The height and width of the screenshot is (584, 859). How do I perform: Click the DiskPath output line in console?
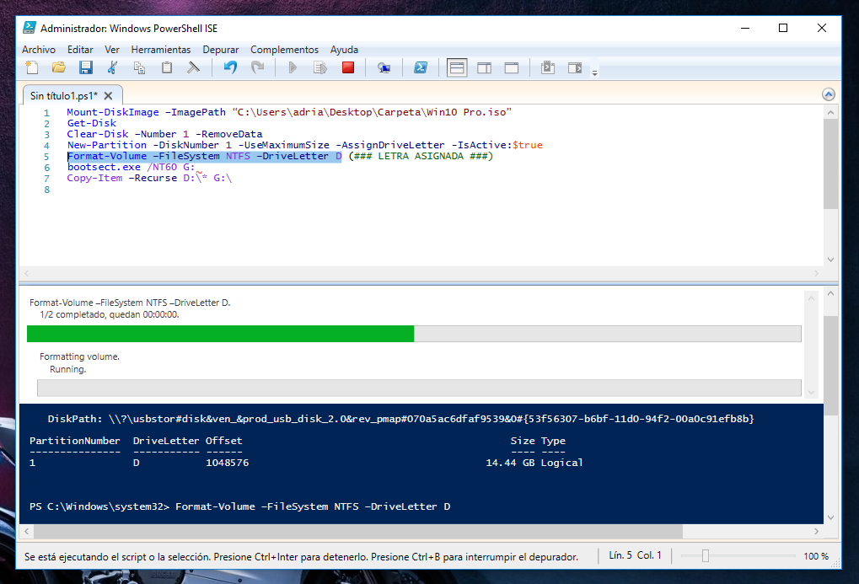[x=400, y=419]
